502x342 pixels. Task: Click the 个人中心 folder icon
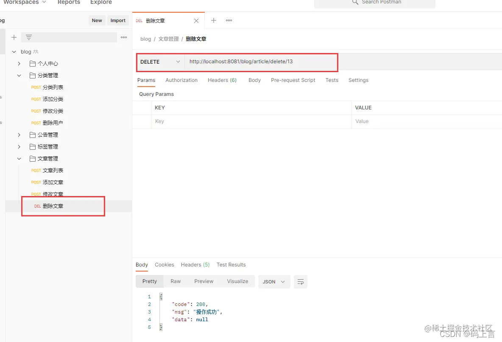[32, 64]
